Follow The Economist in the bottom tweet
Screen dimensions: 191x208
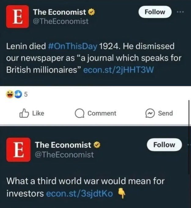[164, 145]
